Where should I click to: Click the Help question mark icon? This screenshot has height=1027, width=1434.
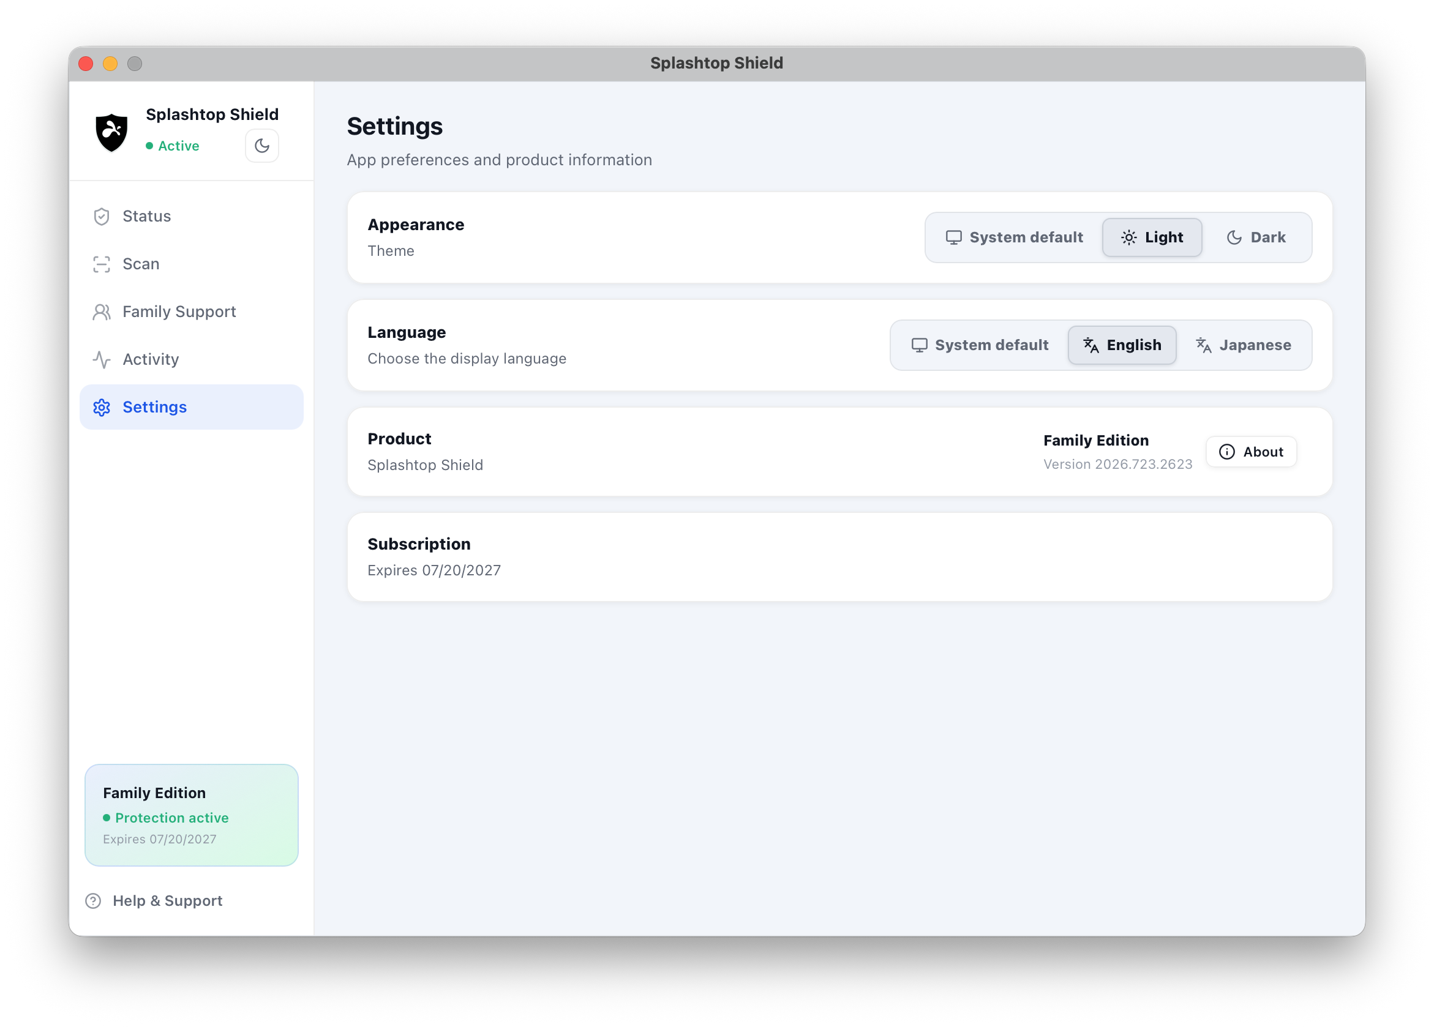coord(93,900)
